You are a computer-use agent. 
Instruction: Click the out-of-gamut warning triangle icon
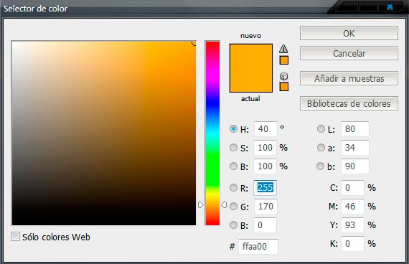pyautogui.click(x=283, y=49)
